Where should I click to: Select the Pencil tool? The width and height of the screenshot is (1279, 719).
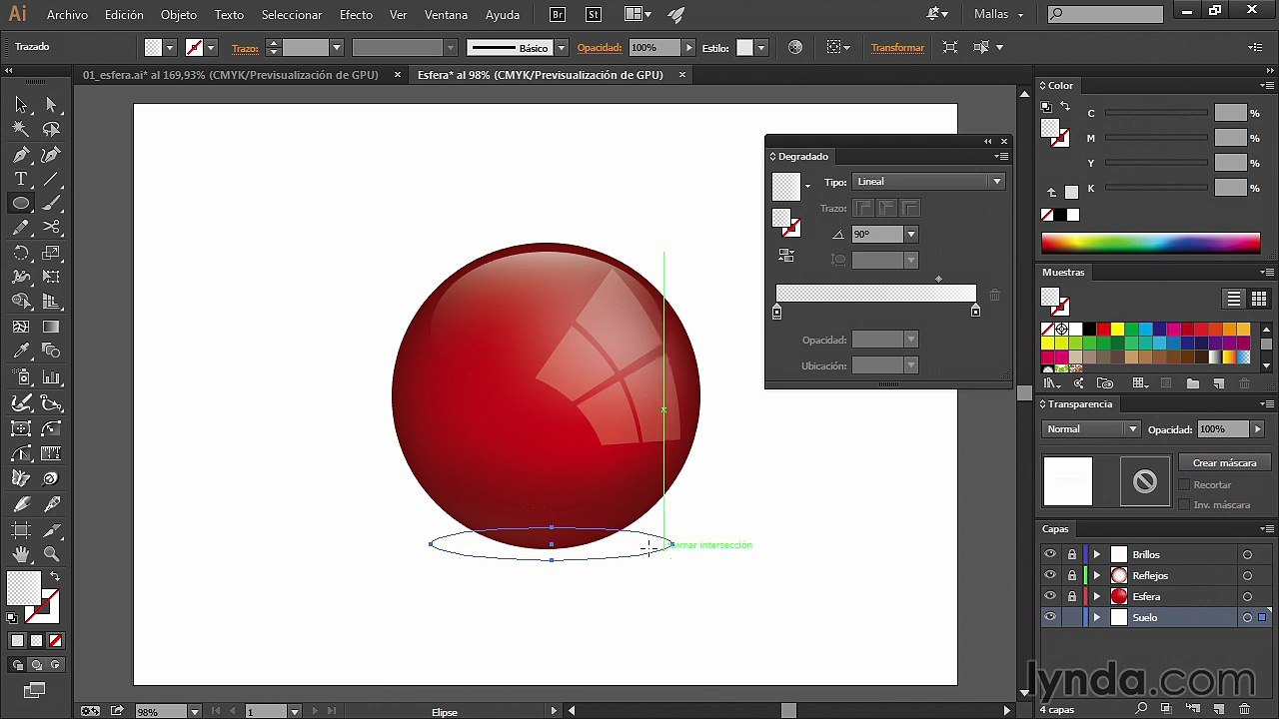[x=21, y=228]
